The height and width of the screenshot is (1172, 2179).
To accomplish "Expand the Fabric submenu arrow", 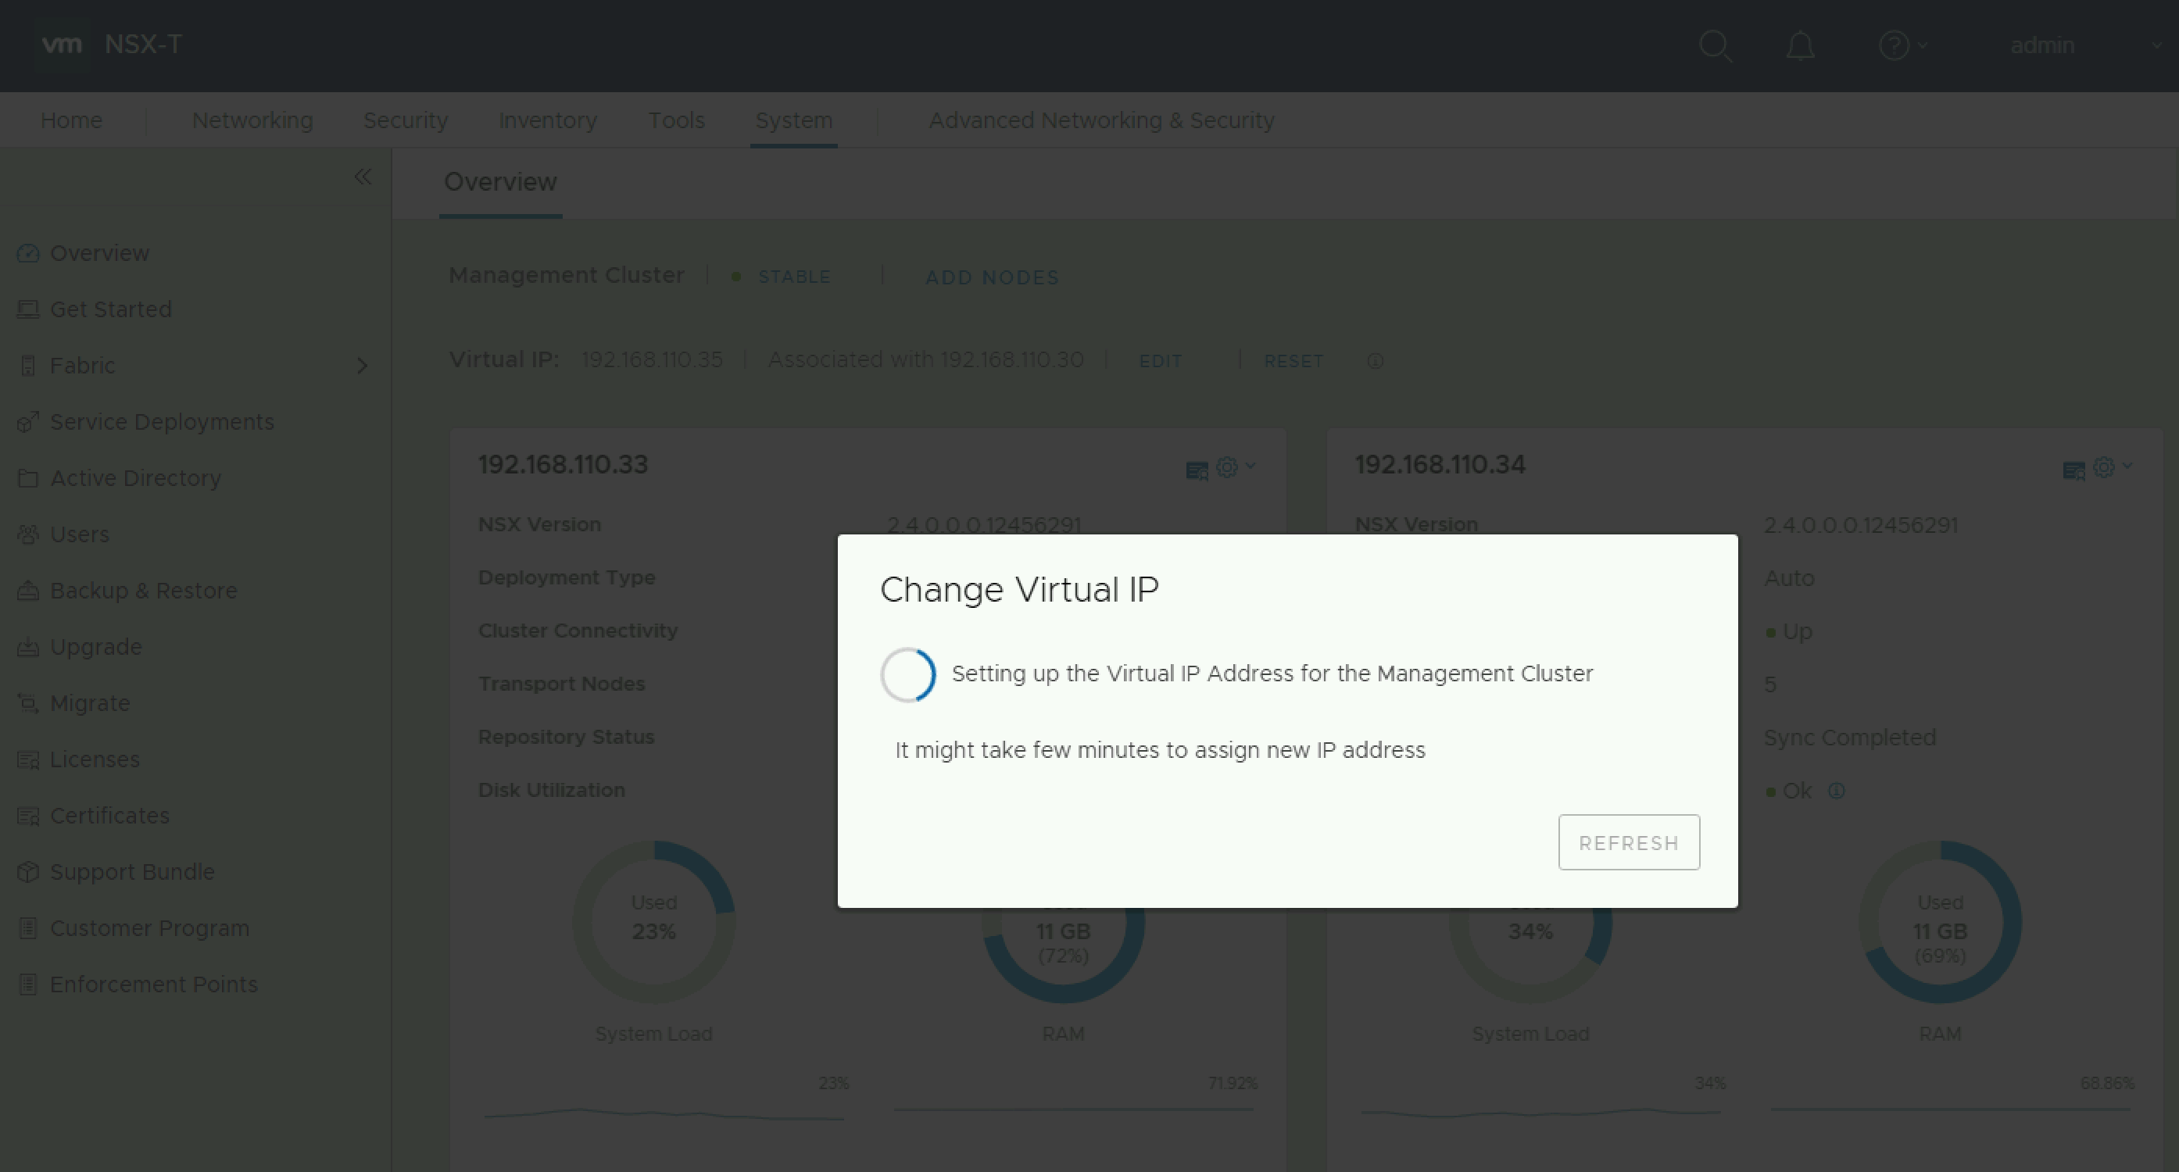I will point(362,366).
